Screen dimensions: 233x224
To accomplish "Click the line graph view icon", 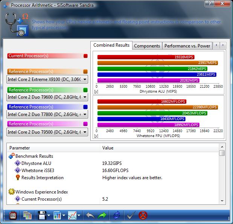I will [72, 215].
